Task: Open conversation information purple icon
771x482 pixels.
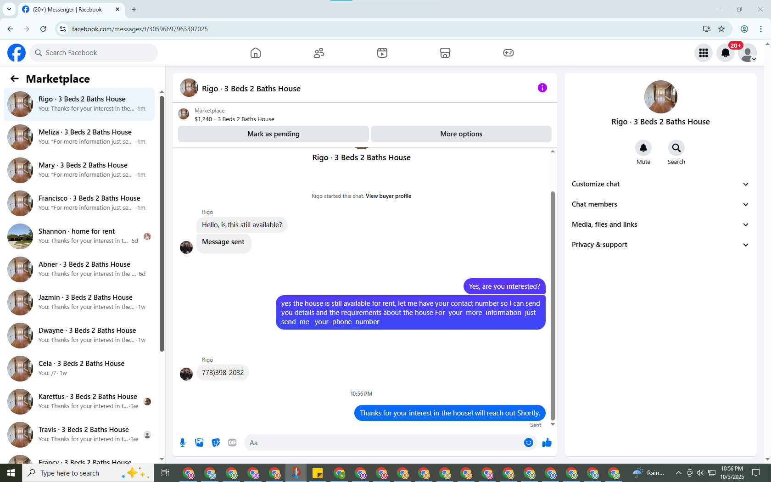Action: click(542, 88)
